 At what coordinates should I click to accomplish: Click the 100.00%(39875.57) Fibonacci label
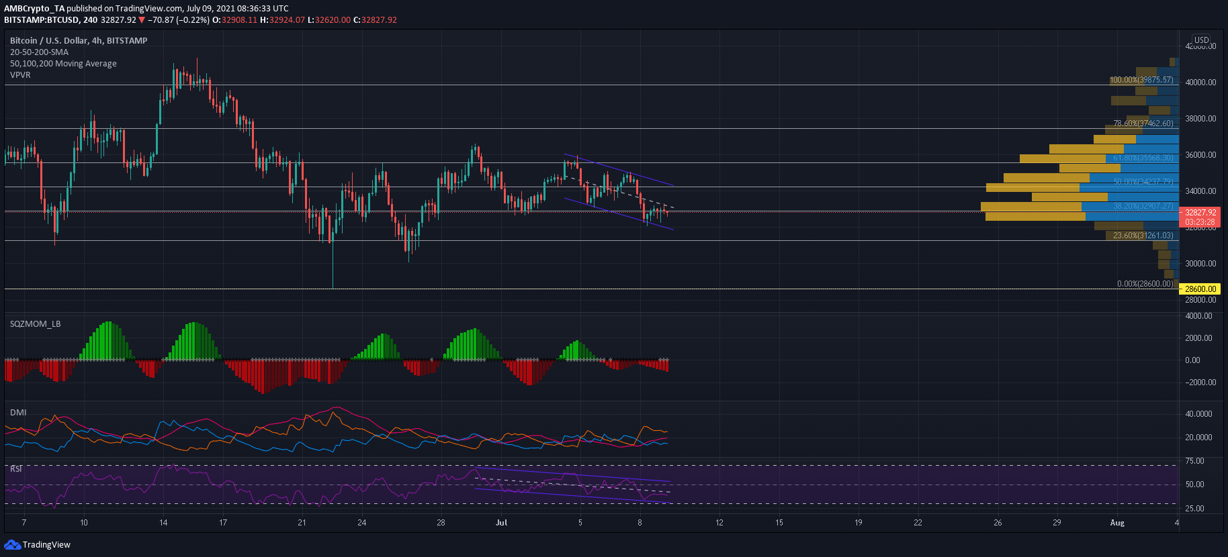[1141, 80]
